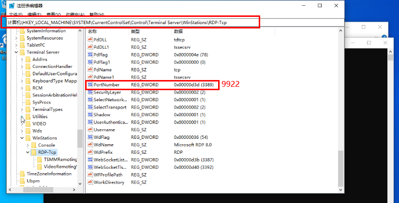This screenshot has height=203, width=399.
Task: Click the 名称 column header
Action: point(92,31)
